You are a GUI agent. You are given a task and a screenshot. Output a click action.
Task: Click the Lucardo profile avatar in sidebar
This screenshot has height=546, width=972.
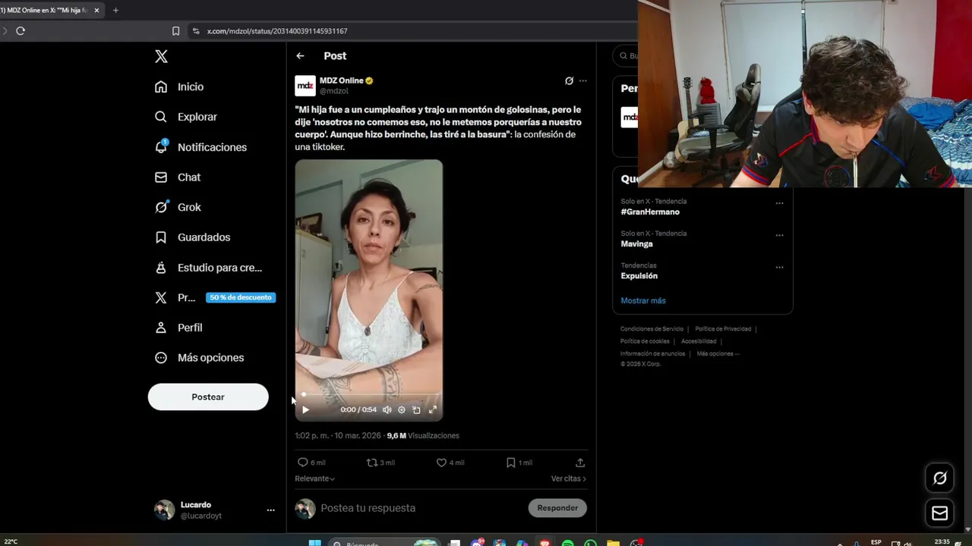(x=164, y=510)
